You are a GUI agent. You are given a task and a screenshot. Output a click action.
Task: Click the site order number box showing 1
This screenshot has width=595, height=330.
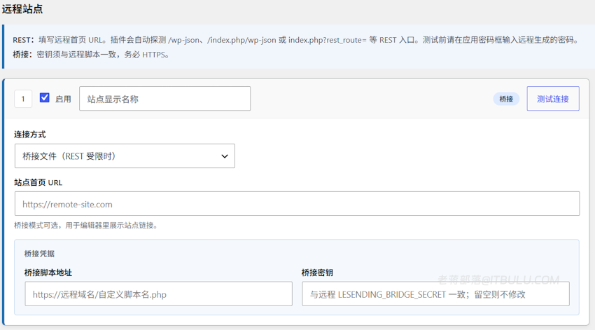pyautogui.click(x=23, y=99)
